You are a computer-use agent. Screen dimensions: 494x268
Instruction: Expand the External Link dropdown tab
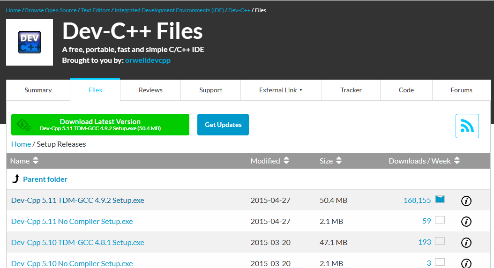point(281,90)
